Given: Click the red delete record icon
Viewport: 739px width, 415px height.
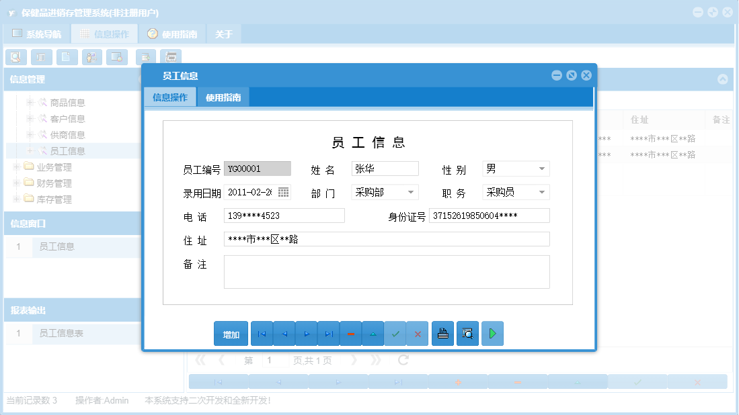Looking at the screenshot, I should [351, 333].
